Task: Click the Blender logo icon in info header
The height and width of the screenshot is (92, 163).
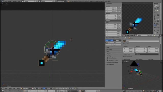Action: pos(69,1)
